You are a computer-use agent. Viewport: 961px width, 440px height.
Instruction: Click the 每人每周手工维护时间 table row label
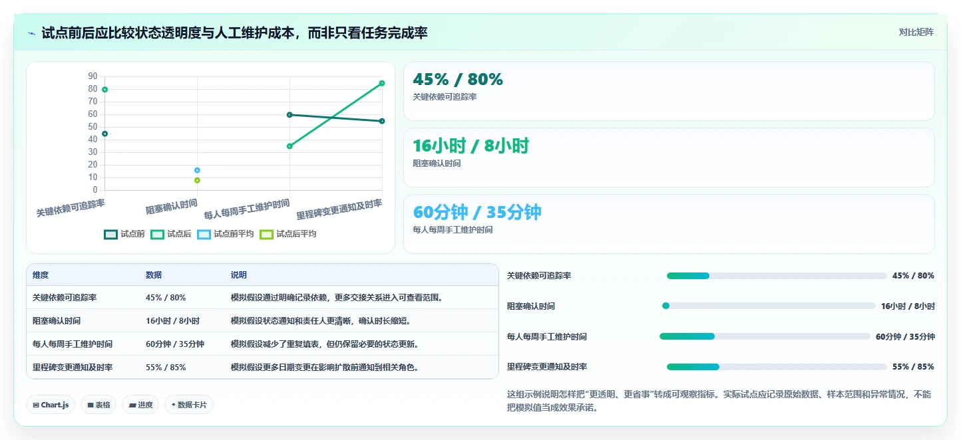click(73, 344)
